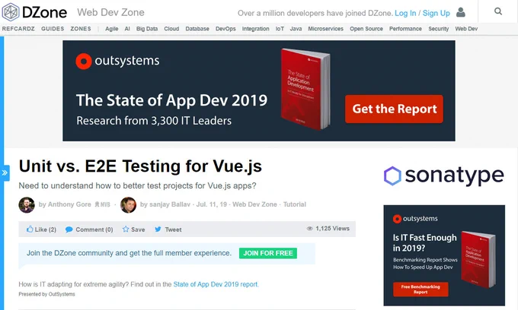
Task: Click the Web Dev Zone link in byline
Action: (254, 204)
